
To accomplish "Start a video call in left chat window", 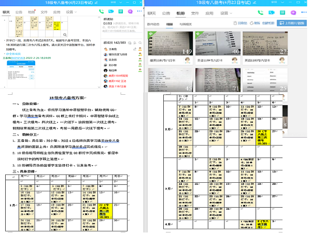I will pos(111,11).
